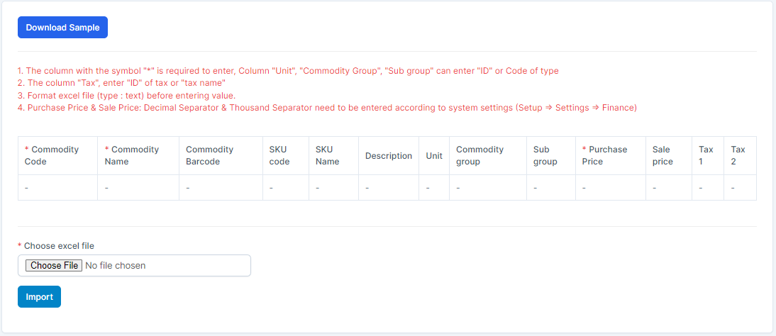Image resolution: width=776 pixels, height=336 pixels.
Task: Select the Sub group column header
Action: click(x=545, y=155)
